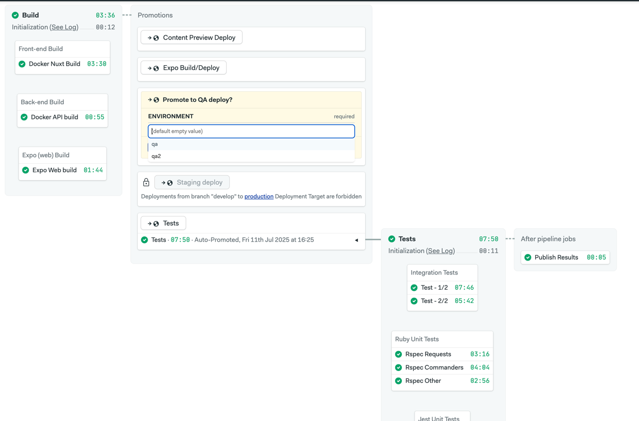639x421 pixels.
Task: Click the green check beside Expo Web build
Action: pos(25,170)
